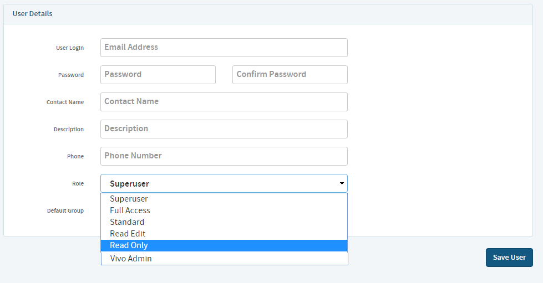Click the Email Address input field

click(x=224, y=48)
